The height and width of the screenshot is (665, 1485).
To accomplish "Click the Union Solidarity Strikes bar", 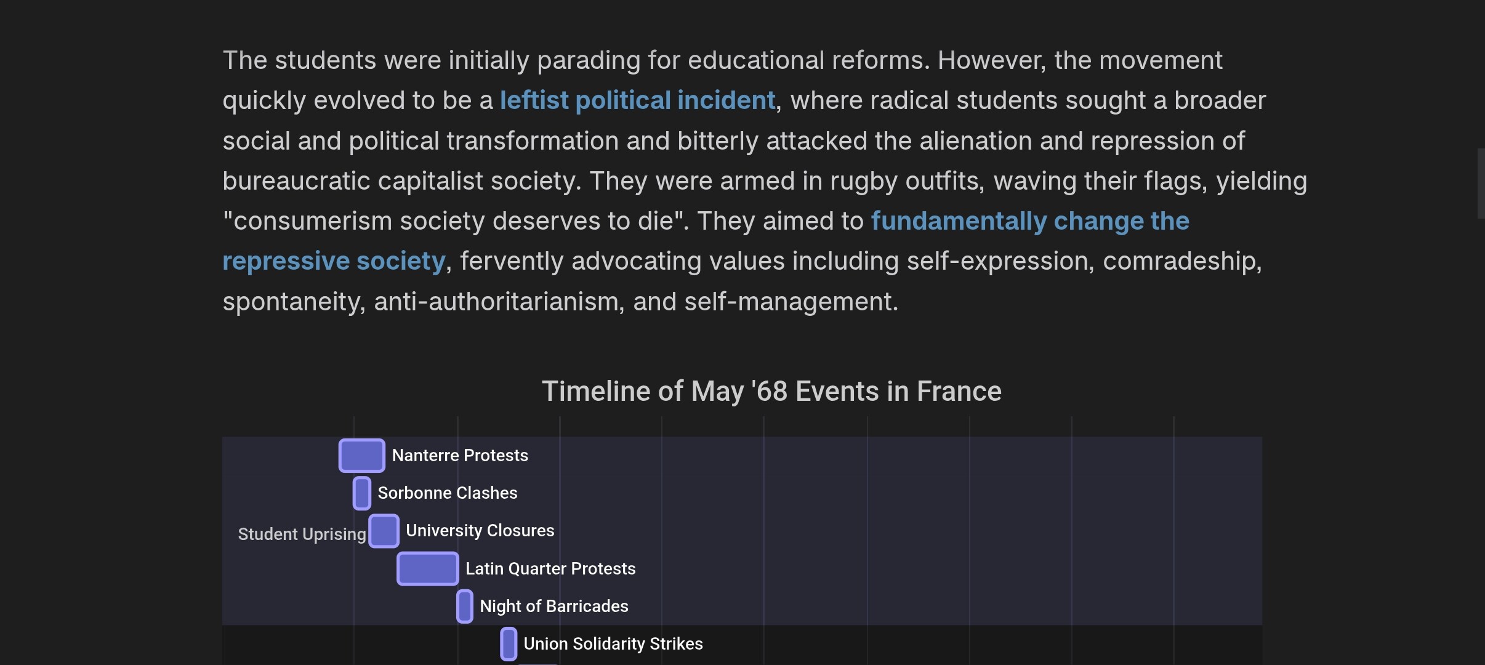I will [509, 644].
